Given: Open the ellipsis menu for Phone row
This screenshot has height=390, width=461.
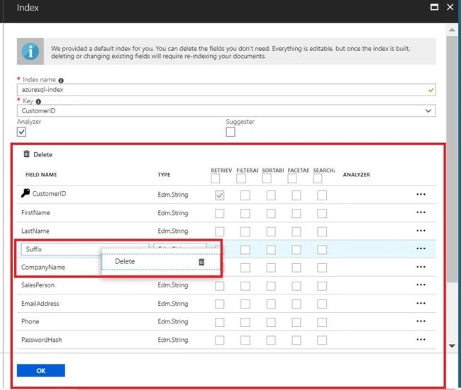Looking at the screenshot, I should (421, 321).
